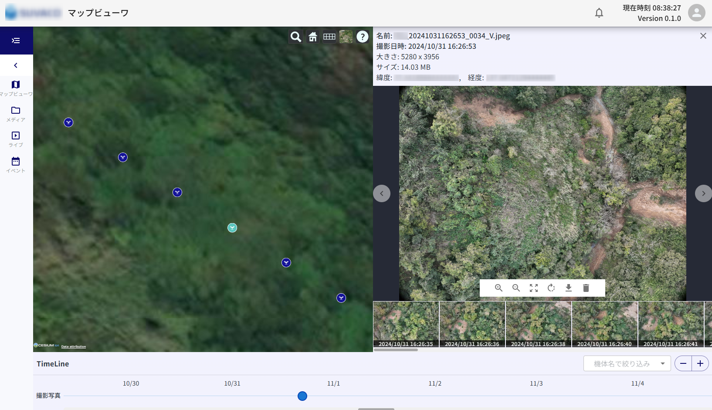
Task: Click the 11/1 date label on timeline
Action: point(334,383)
